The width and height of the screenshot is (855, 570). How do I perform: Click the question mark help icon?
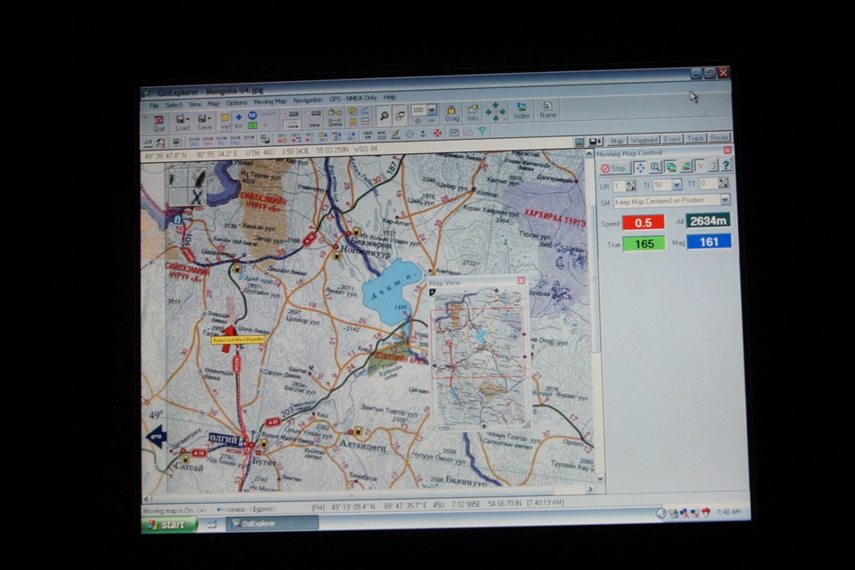tap(726, 165)
